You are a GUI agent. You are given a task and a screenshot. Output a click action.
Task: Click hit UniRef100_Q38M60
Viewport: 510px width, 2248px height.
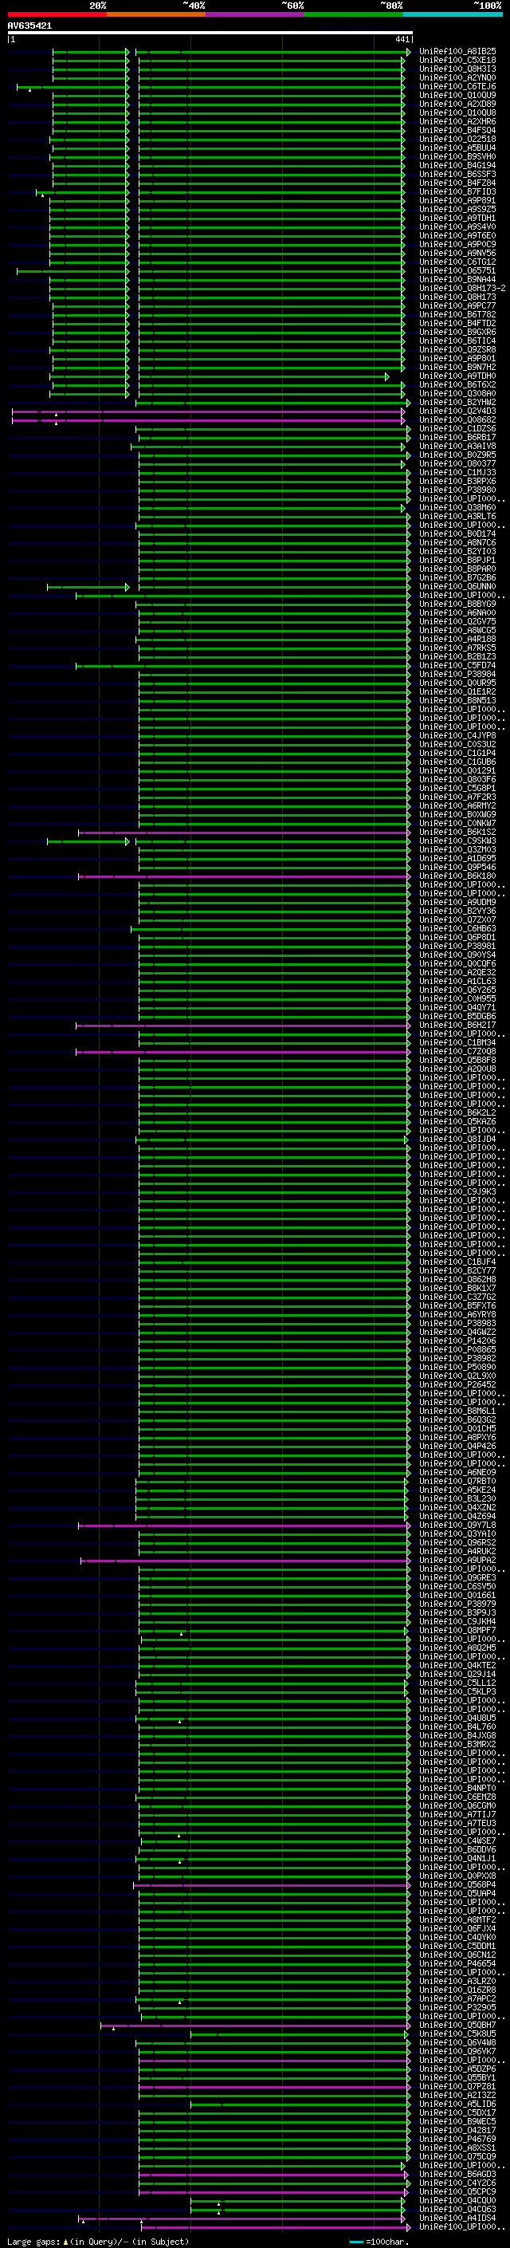[457, 508]
